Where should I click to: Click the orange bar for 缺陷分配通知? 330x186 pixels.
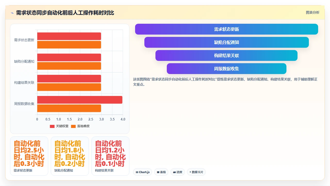pos(69,66)
